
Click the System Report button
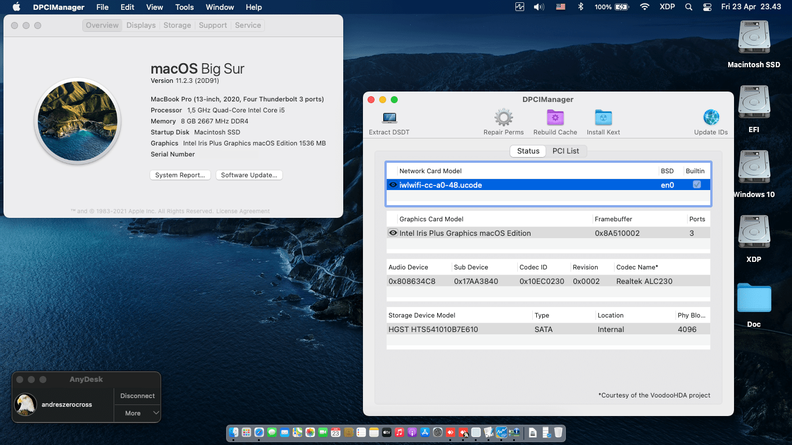click(x=180, y=175)
